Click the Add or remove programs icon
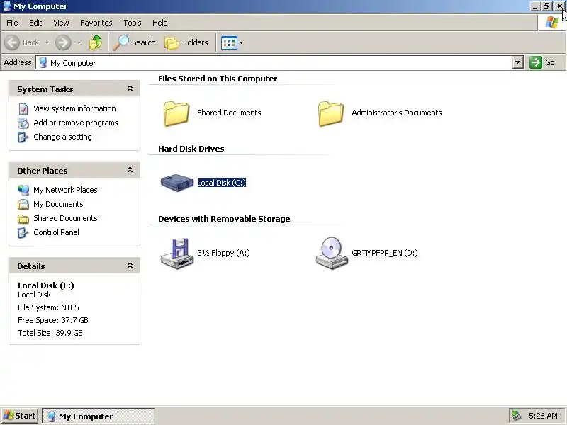The width and height of the screenshot is (567, 425). [23, 123]
